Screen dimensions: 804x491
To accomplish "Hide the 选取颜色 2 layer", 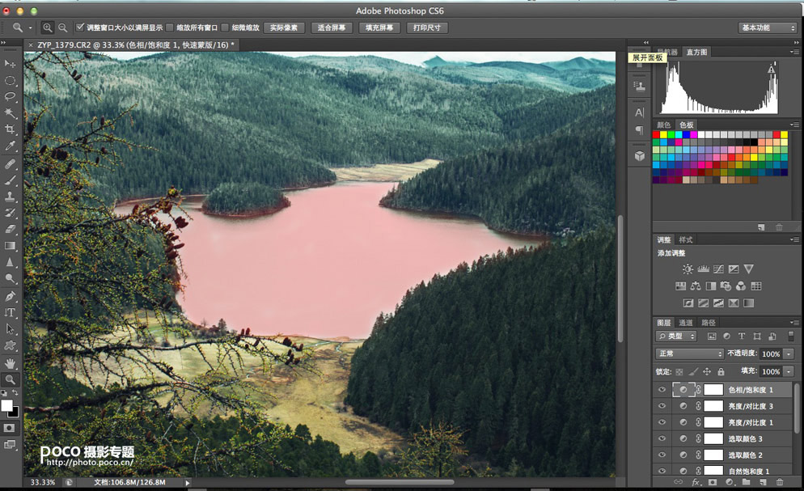I will (x=662, y=455).
